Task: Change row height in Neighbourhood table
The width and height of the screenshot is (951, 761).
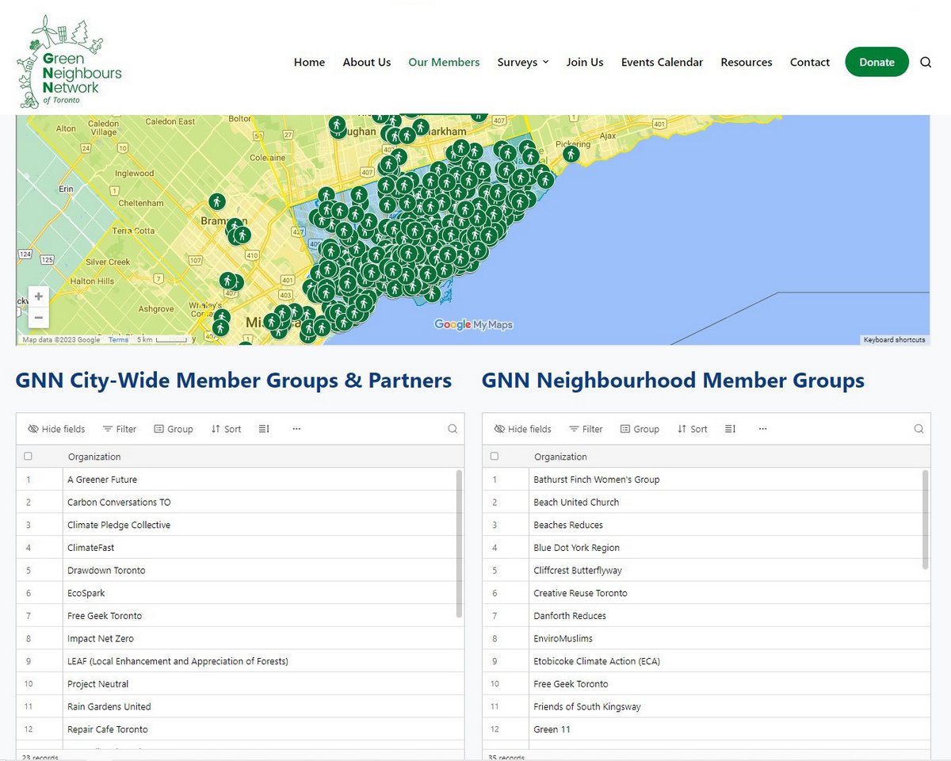Action: 730,429
